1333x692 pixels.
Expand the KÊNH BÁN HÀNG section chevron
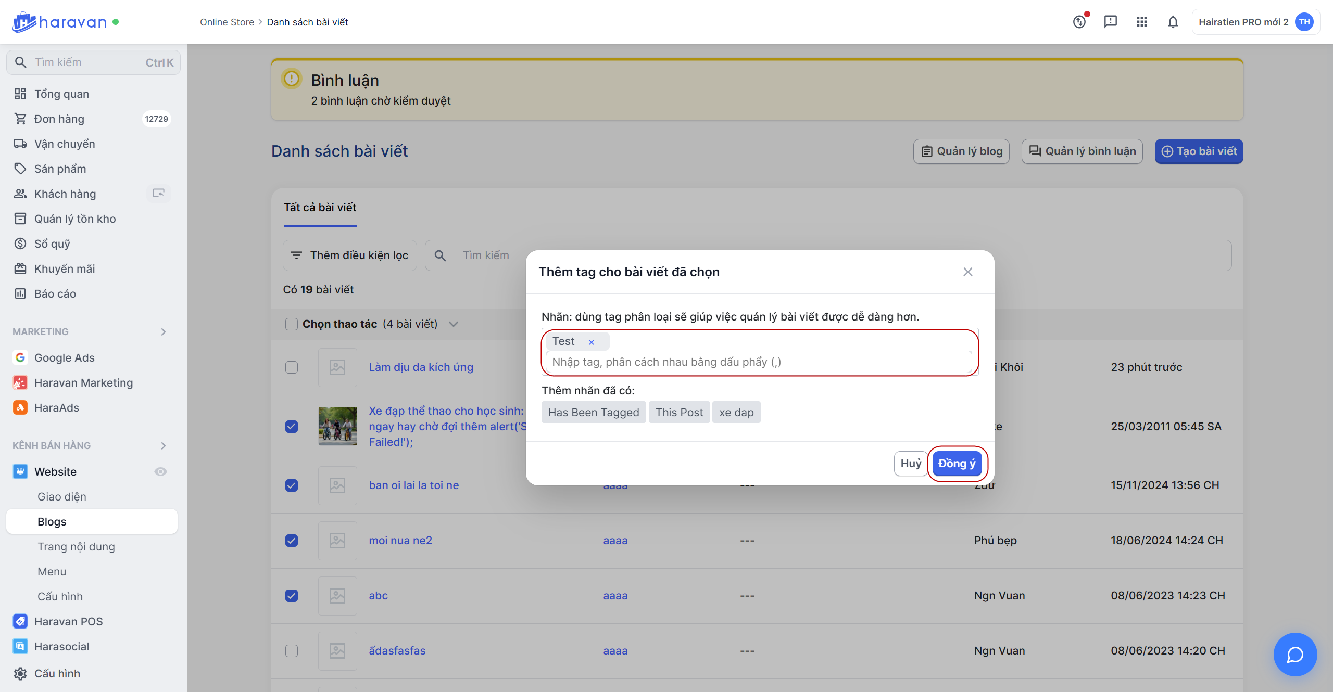[x=164, y=446]
